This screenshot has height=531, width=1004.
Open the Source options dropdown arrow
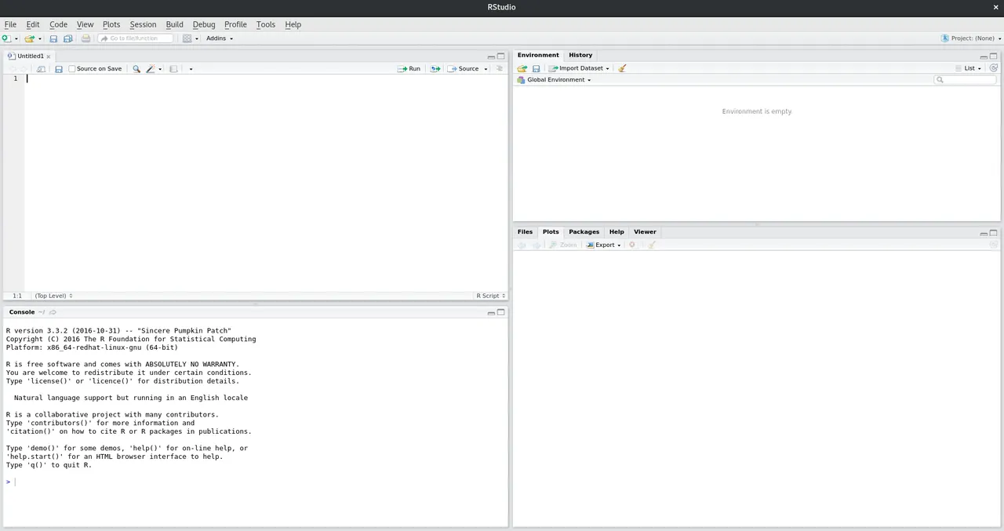pyautogui.click(x=486, y=69)
